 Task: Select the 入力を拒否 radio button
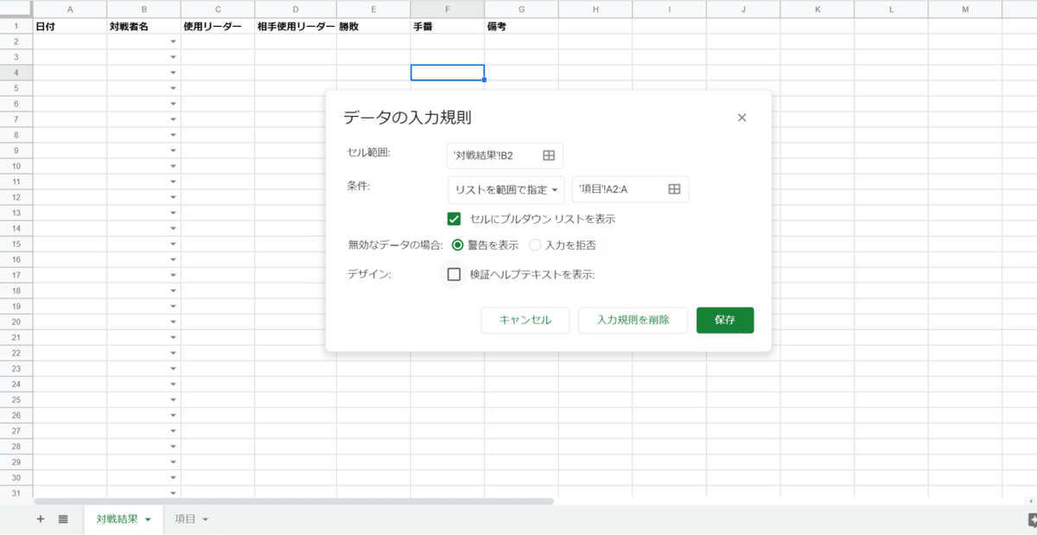click(x=536, y=245)
